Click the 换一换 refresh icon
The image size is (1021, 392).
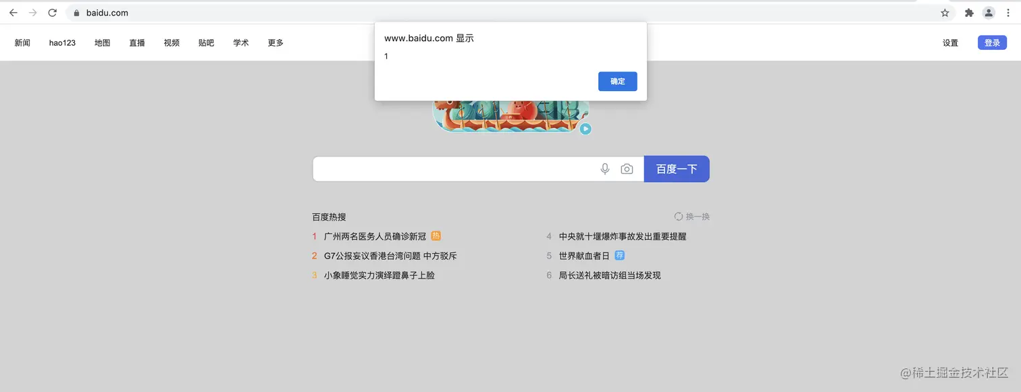tap(679, 217)
